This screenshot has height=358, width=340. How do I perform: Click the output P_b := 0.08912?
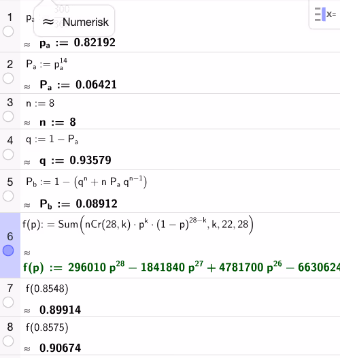78,204
